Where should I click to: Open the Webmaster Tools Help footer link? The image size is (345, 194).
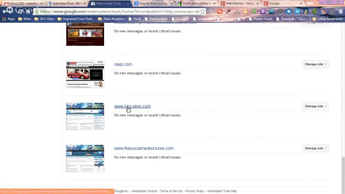[x=222, y=191]
